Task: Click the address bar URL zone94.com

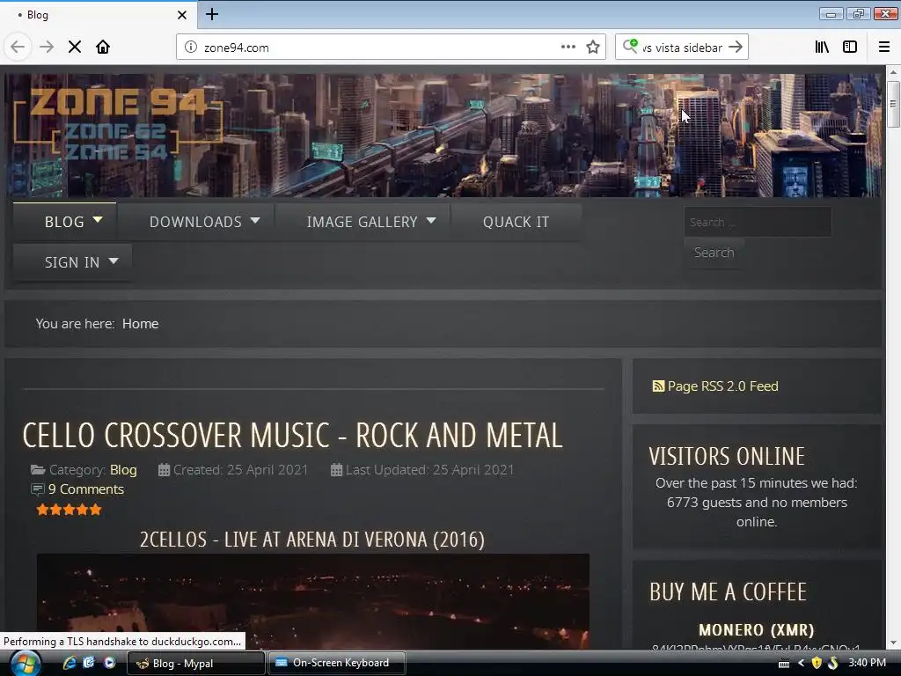Action: (236, 48)
